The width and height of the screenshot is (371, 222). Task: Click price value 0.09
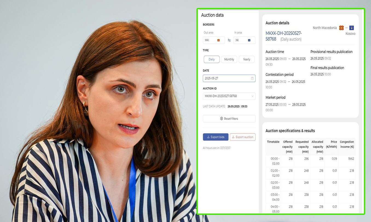click(x=334, y=159)
